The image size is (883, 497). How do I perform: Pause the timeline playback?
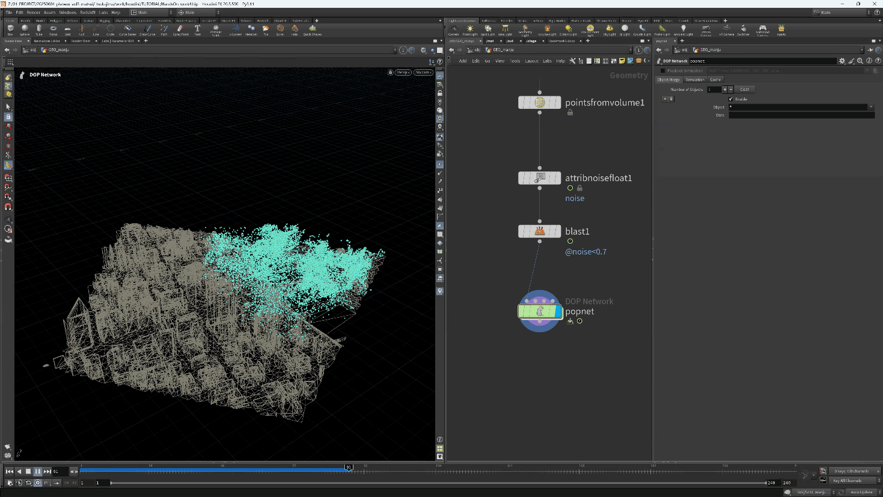pyautogui.click(x=37, y=472)
